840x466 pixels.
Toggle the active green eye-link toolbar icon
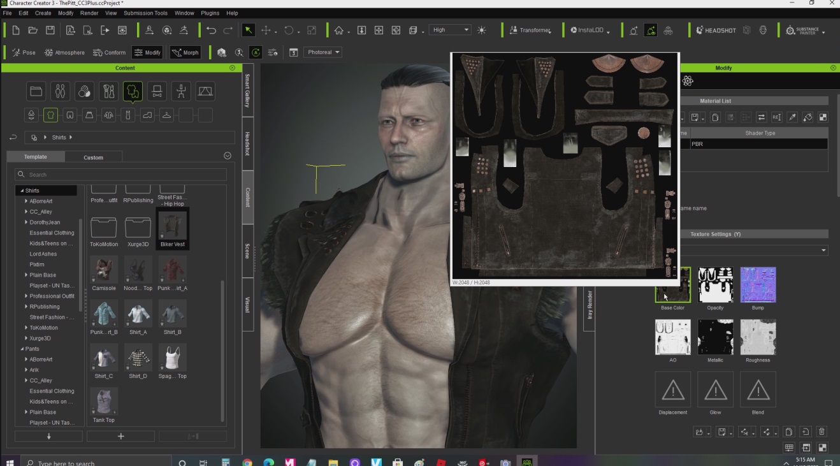(x=651, y=30)
